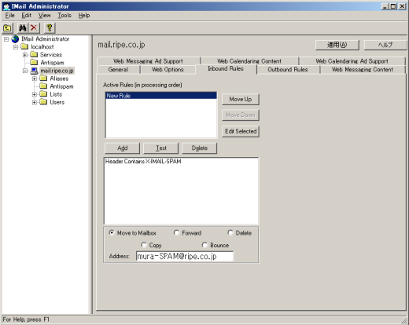Viewport: 409px width, 325px height.
Task: Click the binoculars find icon
Action: 23,27
